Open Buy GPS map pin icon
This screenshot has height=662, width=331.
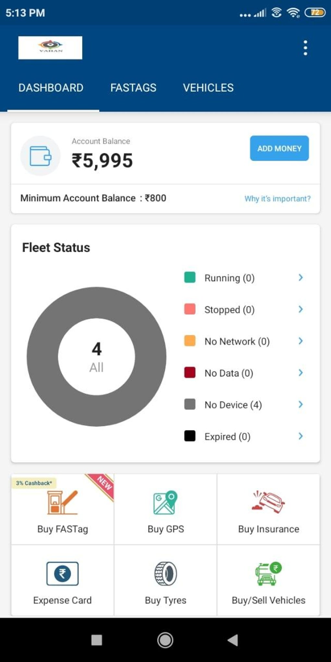coord(165,502)
